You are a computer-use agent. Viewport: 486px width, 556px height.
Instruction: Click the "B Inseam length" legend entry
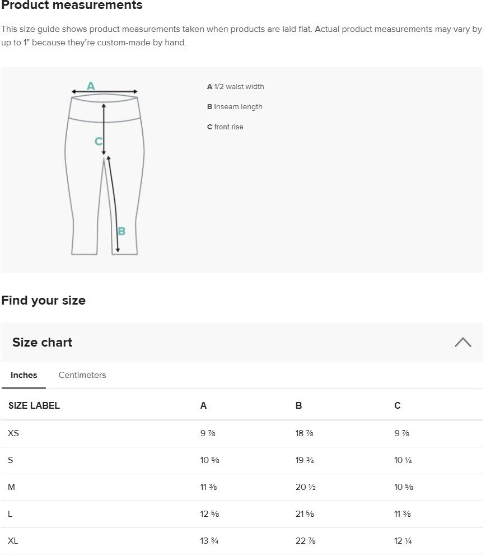(235, 107)
